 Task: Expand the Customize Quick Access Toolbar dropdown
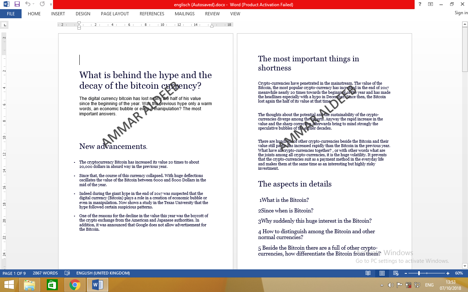(51, 5)
